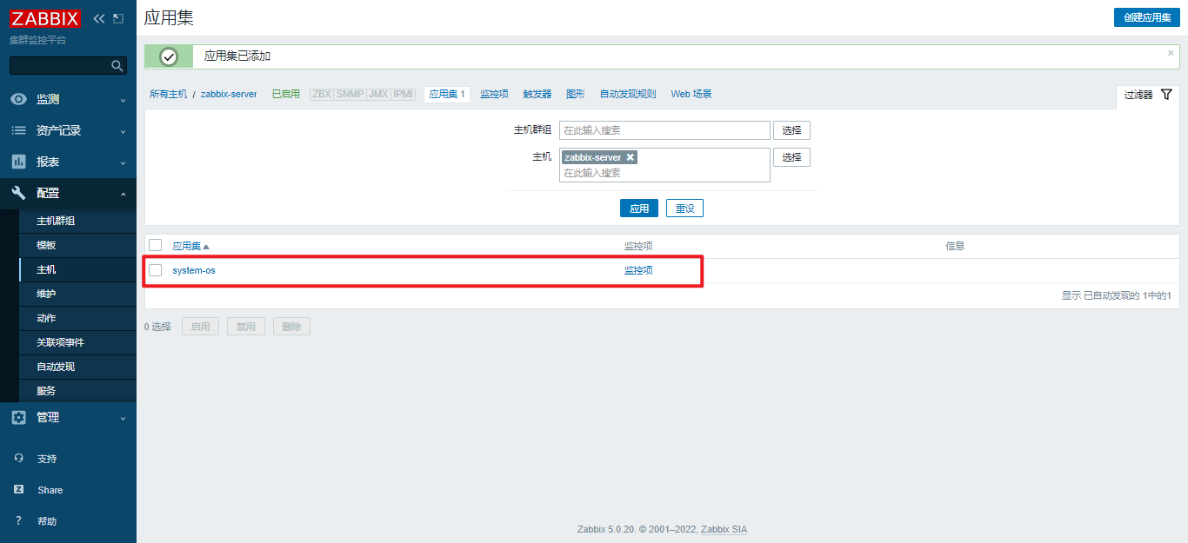Click the list icon for 资产记录

click(x=19, y=130)
